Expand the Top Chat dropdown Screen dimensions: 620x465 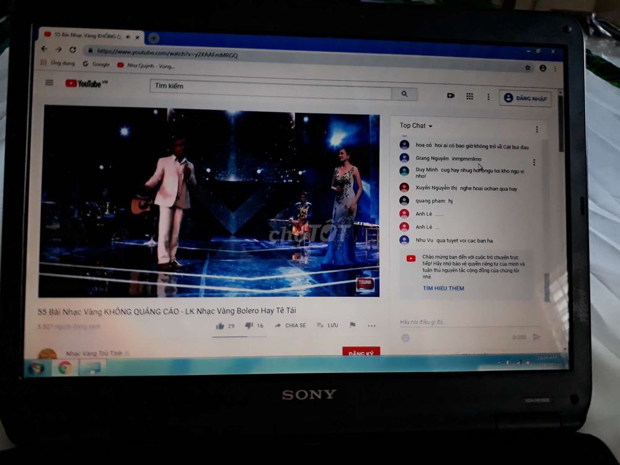[415, 125]
